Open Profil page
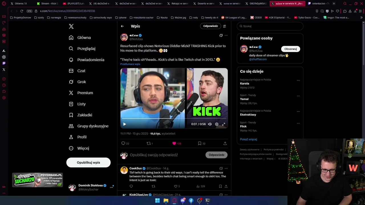Viewport: 365px width, 205px height. [x=78, y=137]
